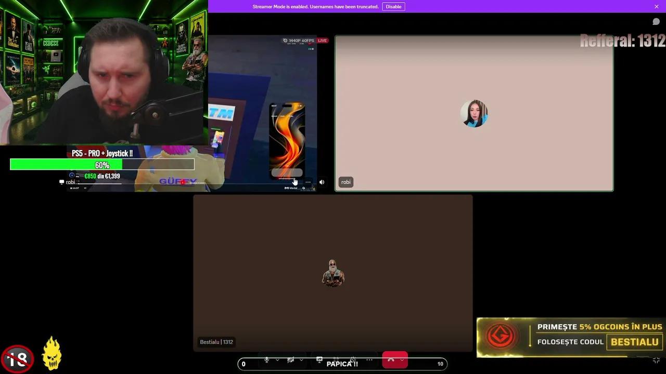Open the Activities launcher icon
666x374 pixels.
coord(336,360)
